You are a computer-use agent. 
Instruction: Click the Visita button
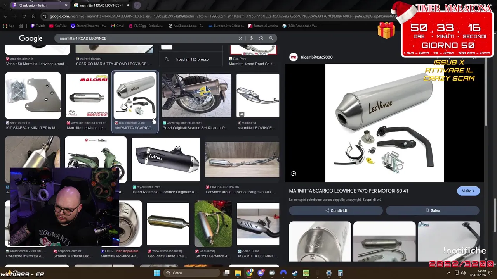(x=468, y=191)
